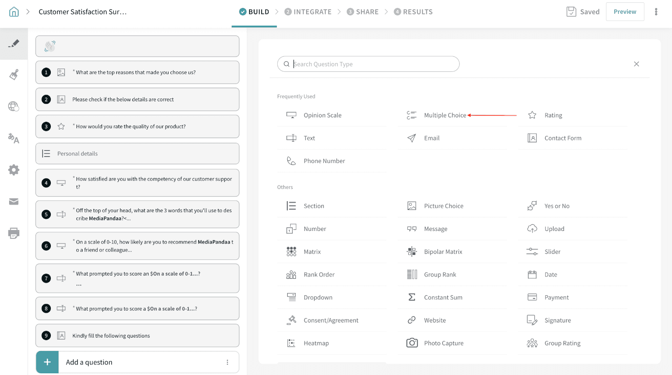Select the Yes or No question type
The width and height of the screenshot is (672, 375).
tap(557, 206)
